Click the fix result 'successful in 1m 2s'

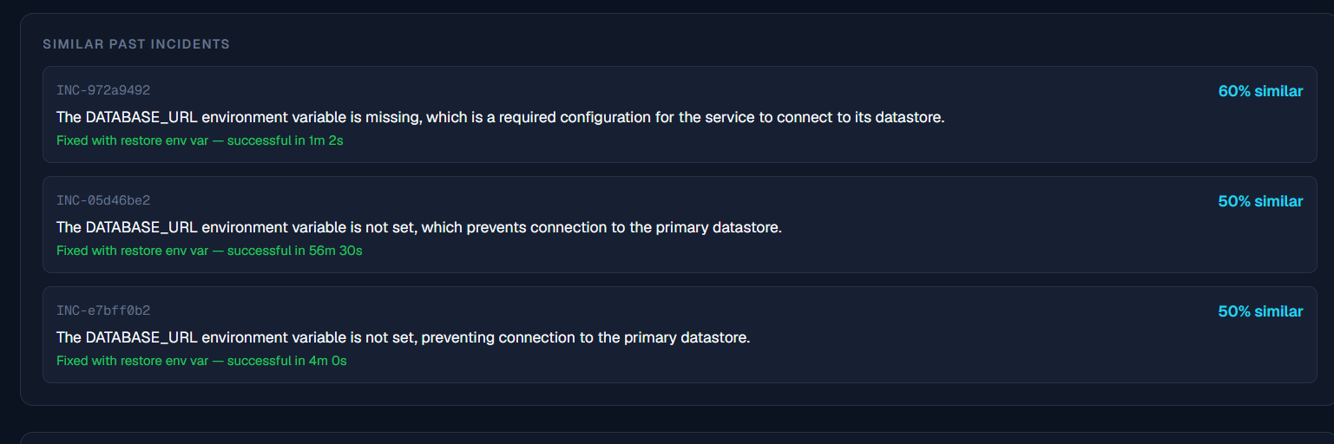(285, 140)
